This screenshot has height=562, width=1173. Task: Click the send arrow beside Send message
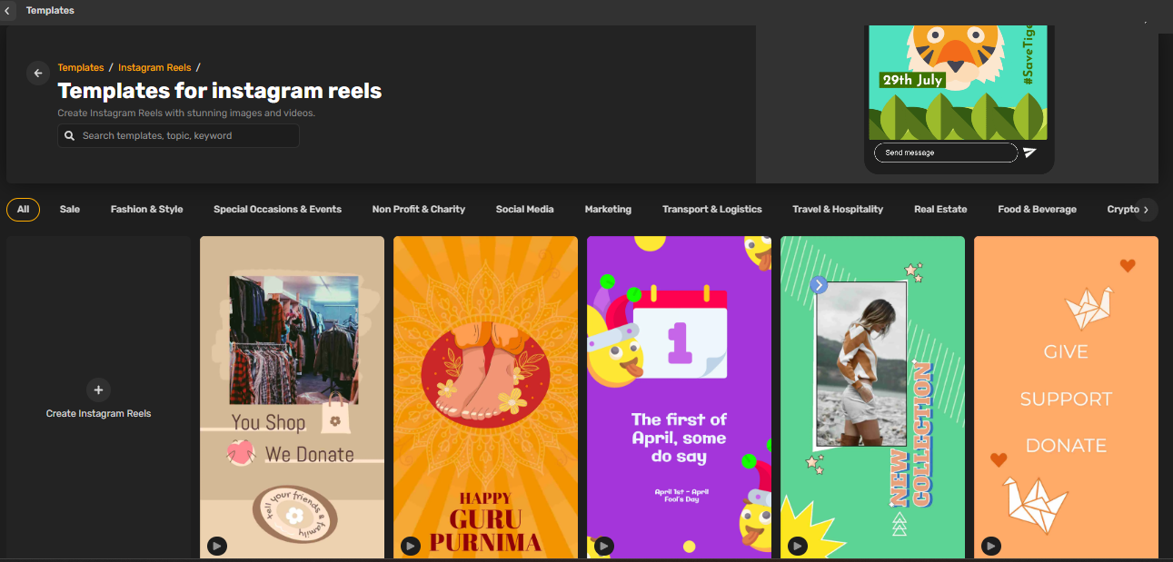click(1029, 153)
